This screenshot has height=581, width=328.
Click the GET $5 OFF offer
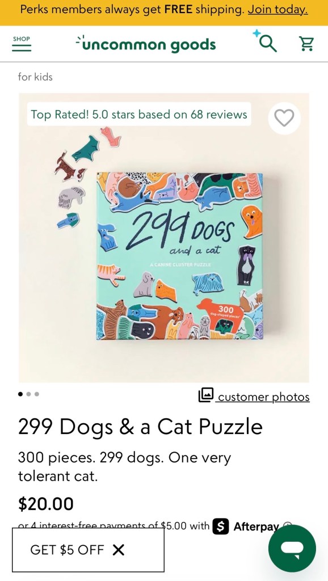(67, 550)
